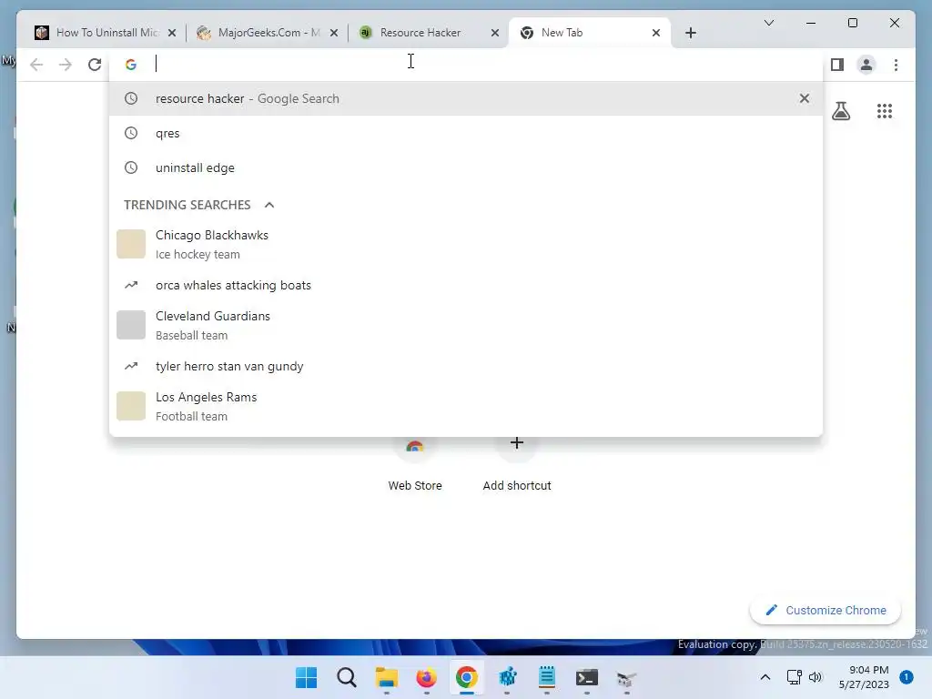
Task: Open the profile avatar menu
Action: coord(866,65)
